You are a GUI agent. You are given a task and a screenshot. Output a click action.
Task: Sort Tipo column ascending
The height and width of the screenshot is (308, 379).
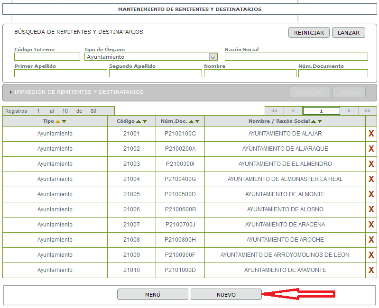(x=58, y=121)
